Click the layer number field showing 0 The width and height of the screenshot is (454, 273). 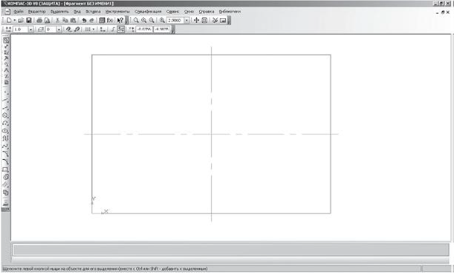tap(51, 29)
